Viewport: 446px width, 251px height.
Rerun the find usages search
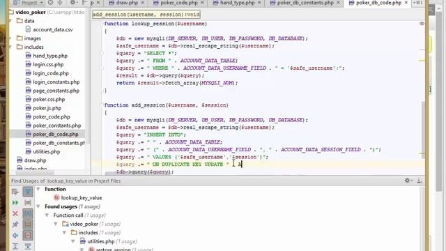click(x=15, y=203)
